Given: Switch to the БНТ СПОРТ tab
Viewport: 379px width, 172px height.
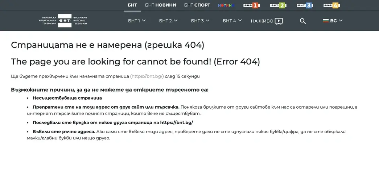Looking at the screenshot, I should pos(197,5).
